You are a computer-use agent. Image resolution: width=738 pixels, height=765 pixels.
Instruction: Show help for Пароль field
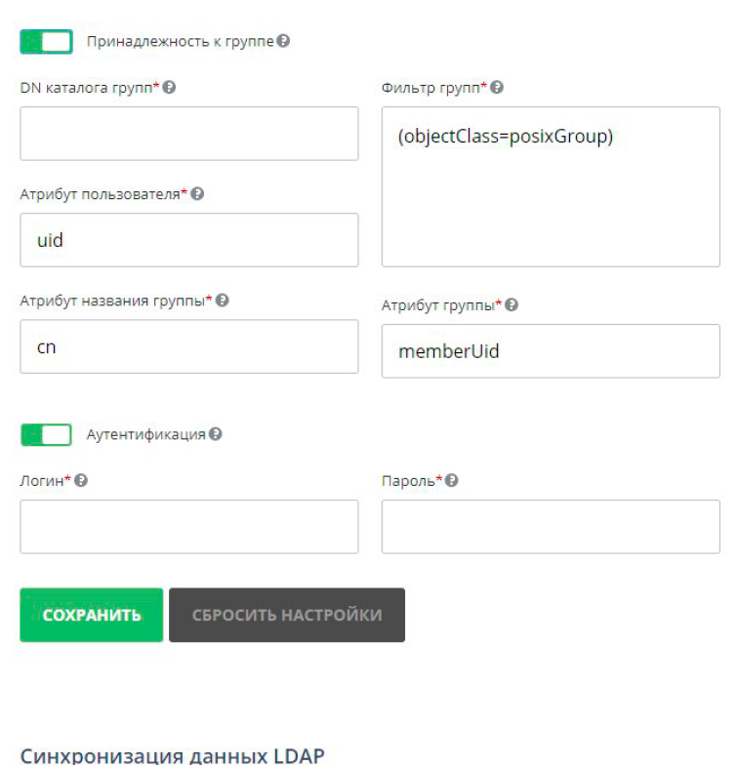452,481
